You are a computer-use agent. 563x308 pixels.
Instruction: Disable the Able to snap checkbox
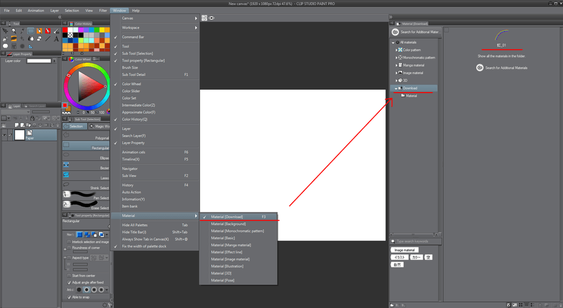coord(69,296)
